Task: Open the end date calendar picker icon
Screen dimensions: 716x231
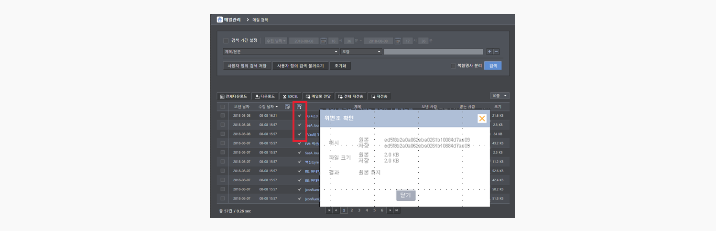Action: point(398,41)
